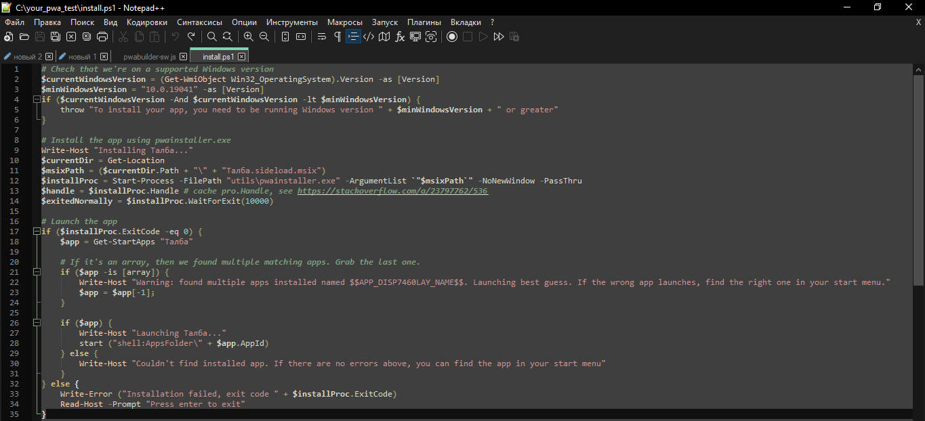Select the install.ps1 tab
The width and height of the screenshot is (925, 421).
(219, 57)
